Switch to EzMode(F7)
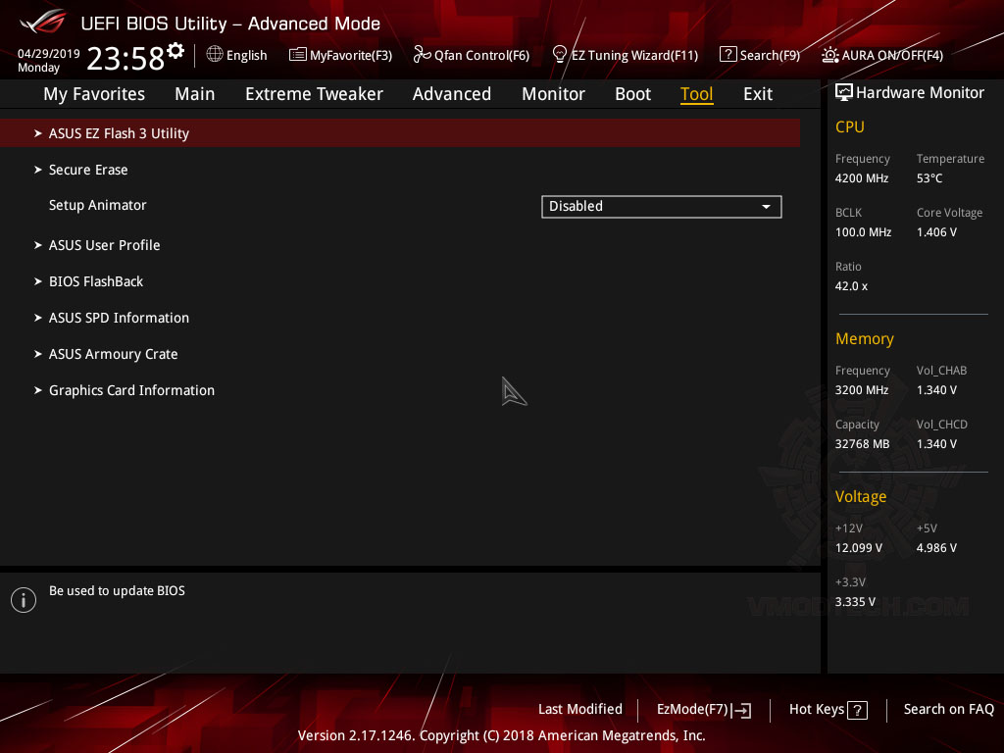 click(693, 710)
